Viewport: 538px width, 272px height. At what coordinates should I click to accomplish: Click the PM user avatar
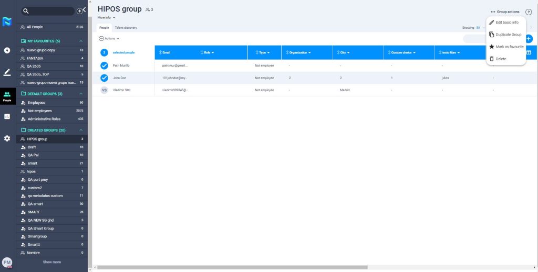(7, 262)
